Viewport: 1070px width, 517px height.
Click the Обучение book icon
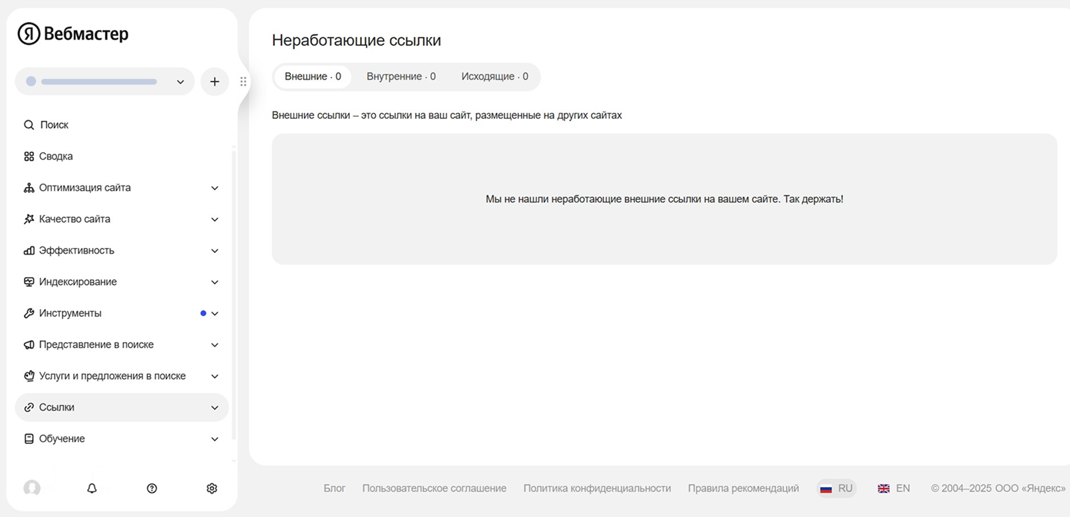tap(29, 439)
